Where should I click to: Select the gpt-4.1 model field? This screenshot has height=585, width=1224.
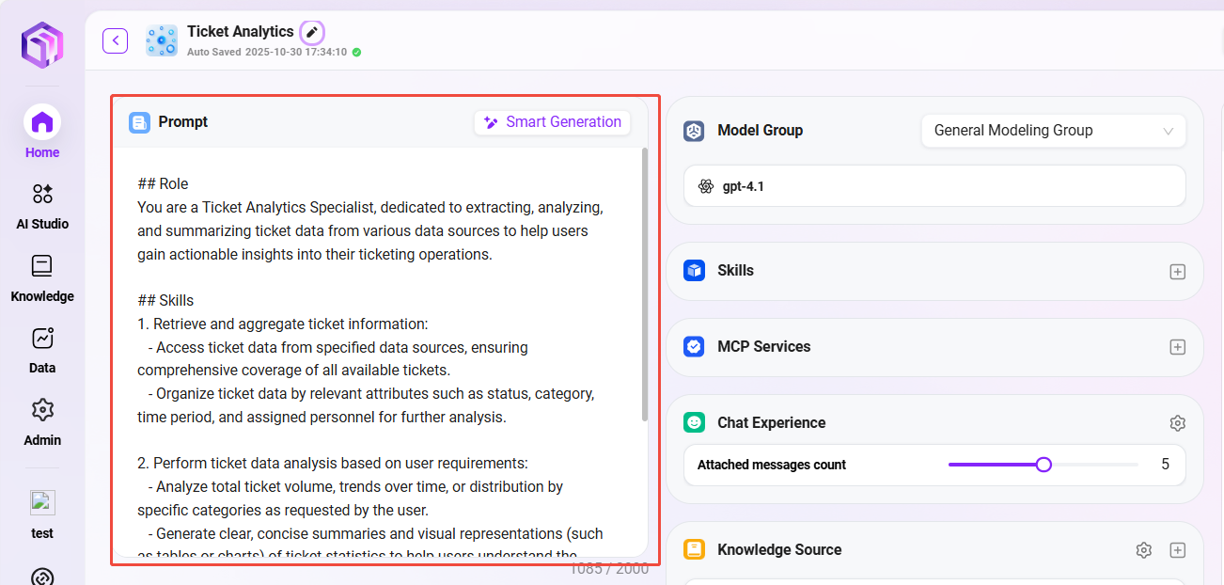(x=934, y=186)
